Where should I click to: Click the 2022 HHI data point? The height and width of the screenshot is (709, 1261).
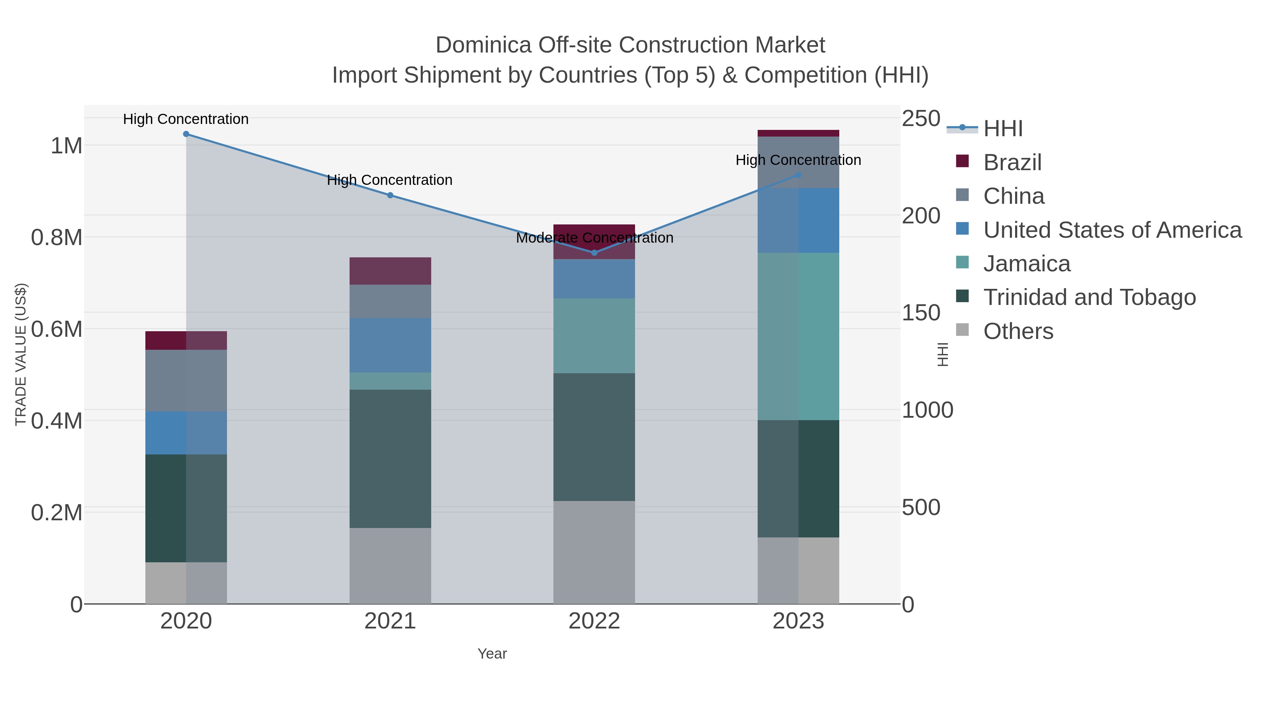tap(594, 253)
